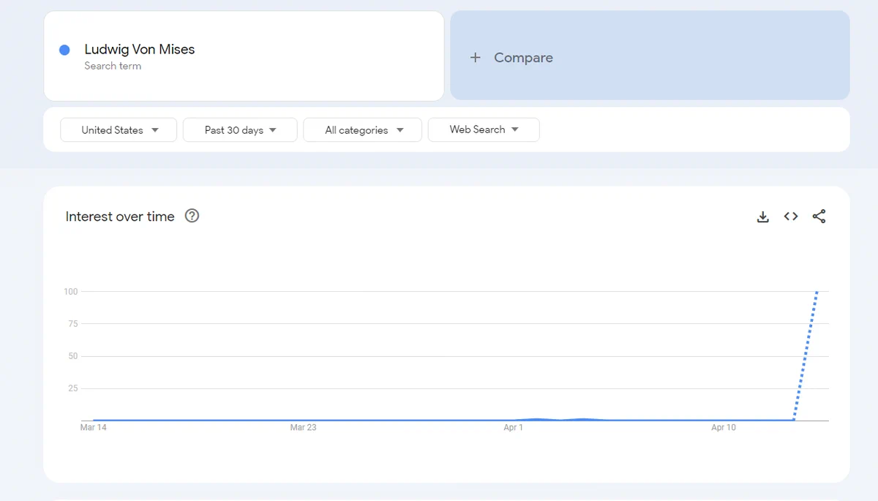The image size is (878, 501).
Task: Click the blue dot beside Ludwig Von Mises
Action: 64,50
